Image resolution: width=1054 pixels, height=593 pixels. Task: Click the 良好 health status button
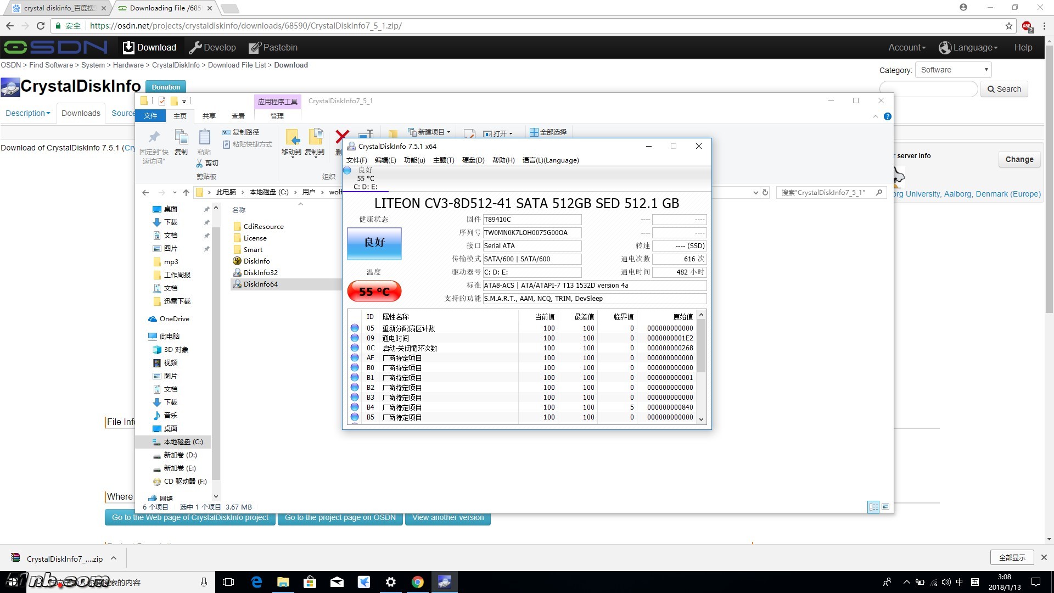(374, 243)
